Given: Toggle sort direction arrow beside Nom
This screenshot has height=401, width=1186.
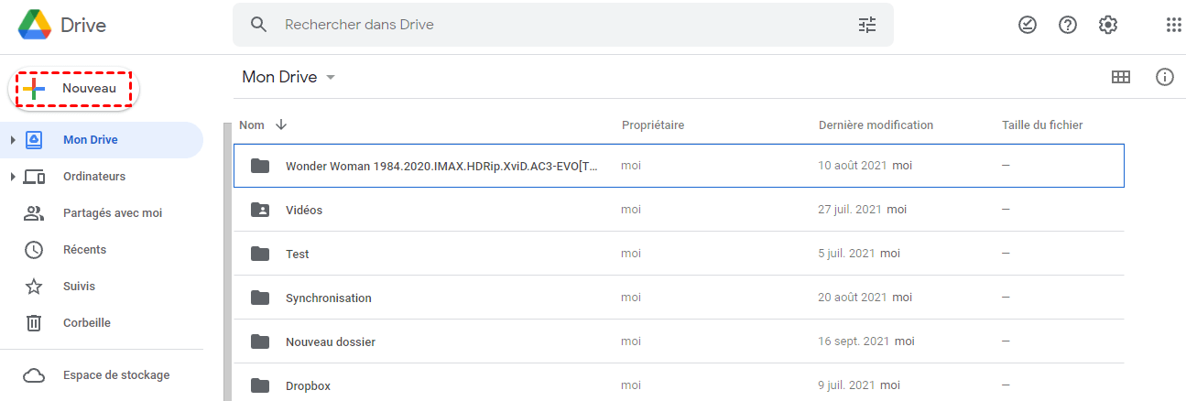Looking at the screenshot, I should [281, 125].
